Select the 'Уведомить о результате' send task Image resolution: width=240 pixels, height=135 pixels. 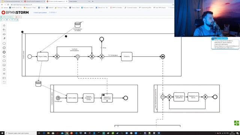click(107, 98)
